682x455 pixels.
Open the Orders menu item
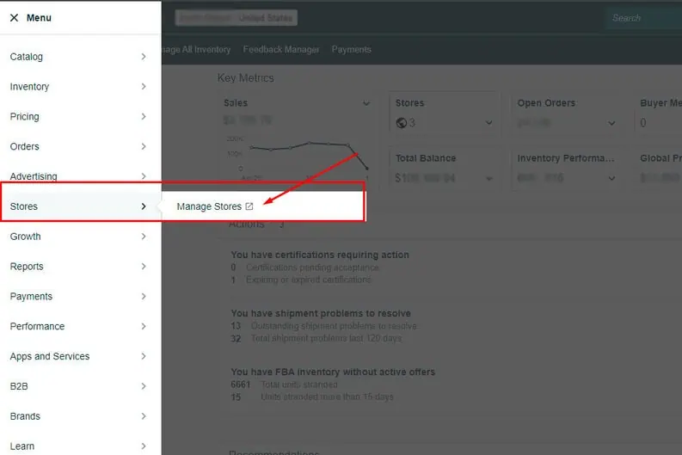(81, 146)
